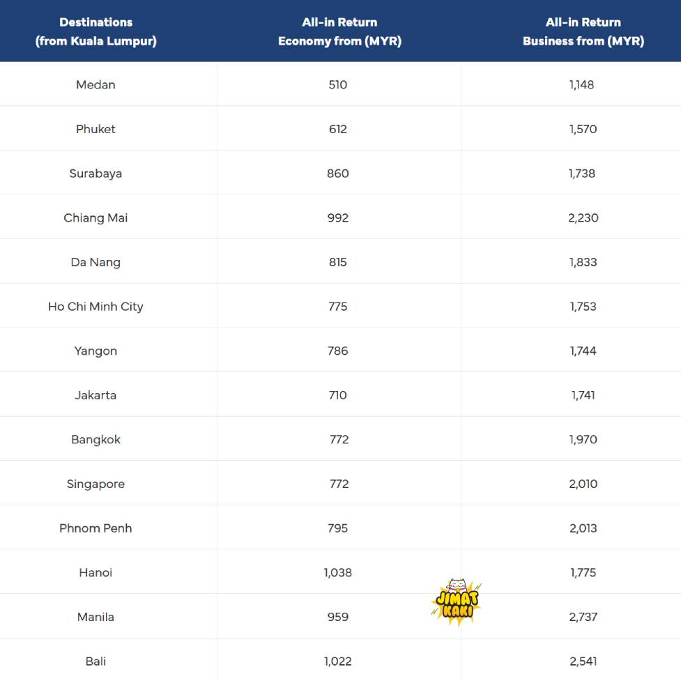Select the Bangkok destination cell
The image size is (681, 681).
(x=96, y=440)
